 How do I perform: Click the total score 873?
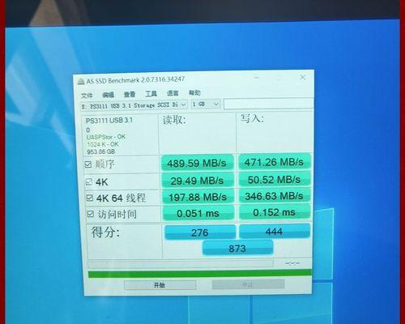[237, 248]
